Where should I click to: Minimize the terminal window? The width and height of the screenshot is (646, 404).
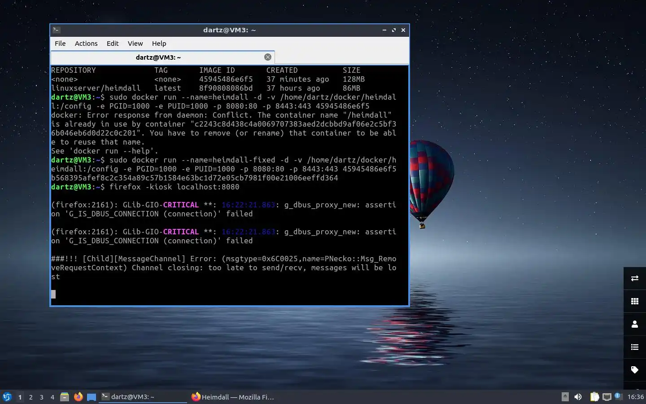(384, 30)
